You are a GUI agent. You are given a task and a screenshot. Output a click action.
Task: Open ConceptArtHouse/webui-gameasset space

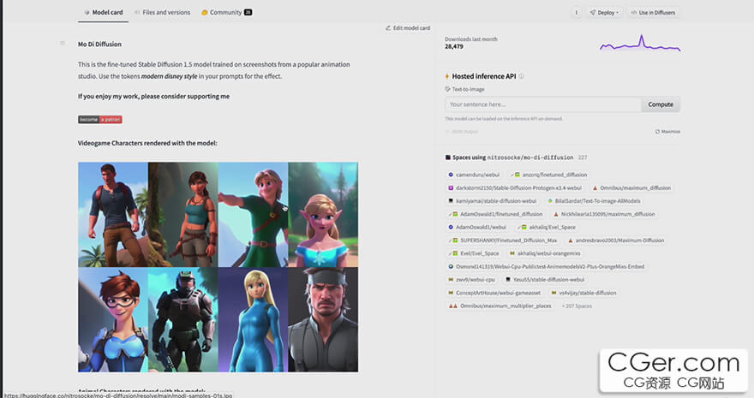click(494, 293)
